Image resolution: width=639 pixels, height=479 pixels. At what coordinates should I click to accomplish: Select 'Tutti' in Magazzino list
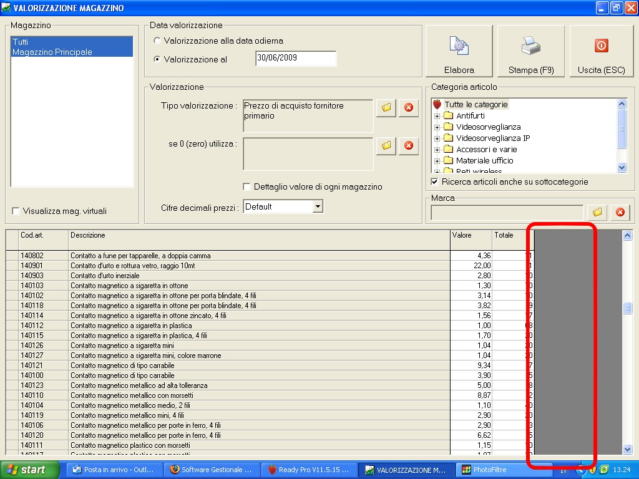(72, 42)
